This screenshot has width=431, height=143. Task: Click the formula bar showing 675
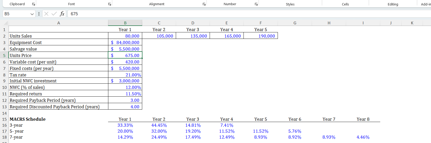(249, 14)
